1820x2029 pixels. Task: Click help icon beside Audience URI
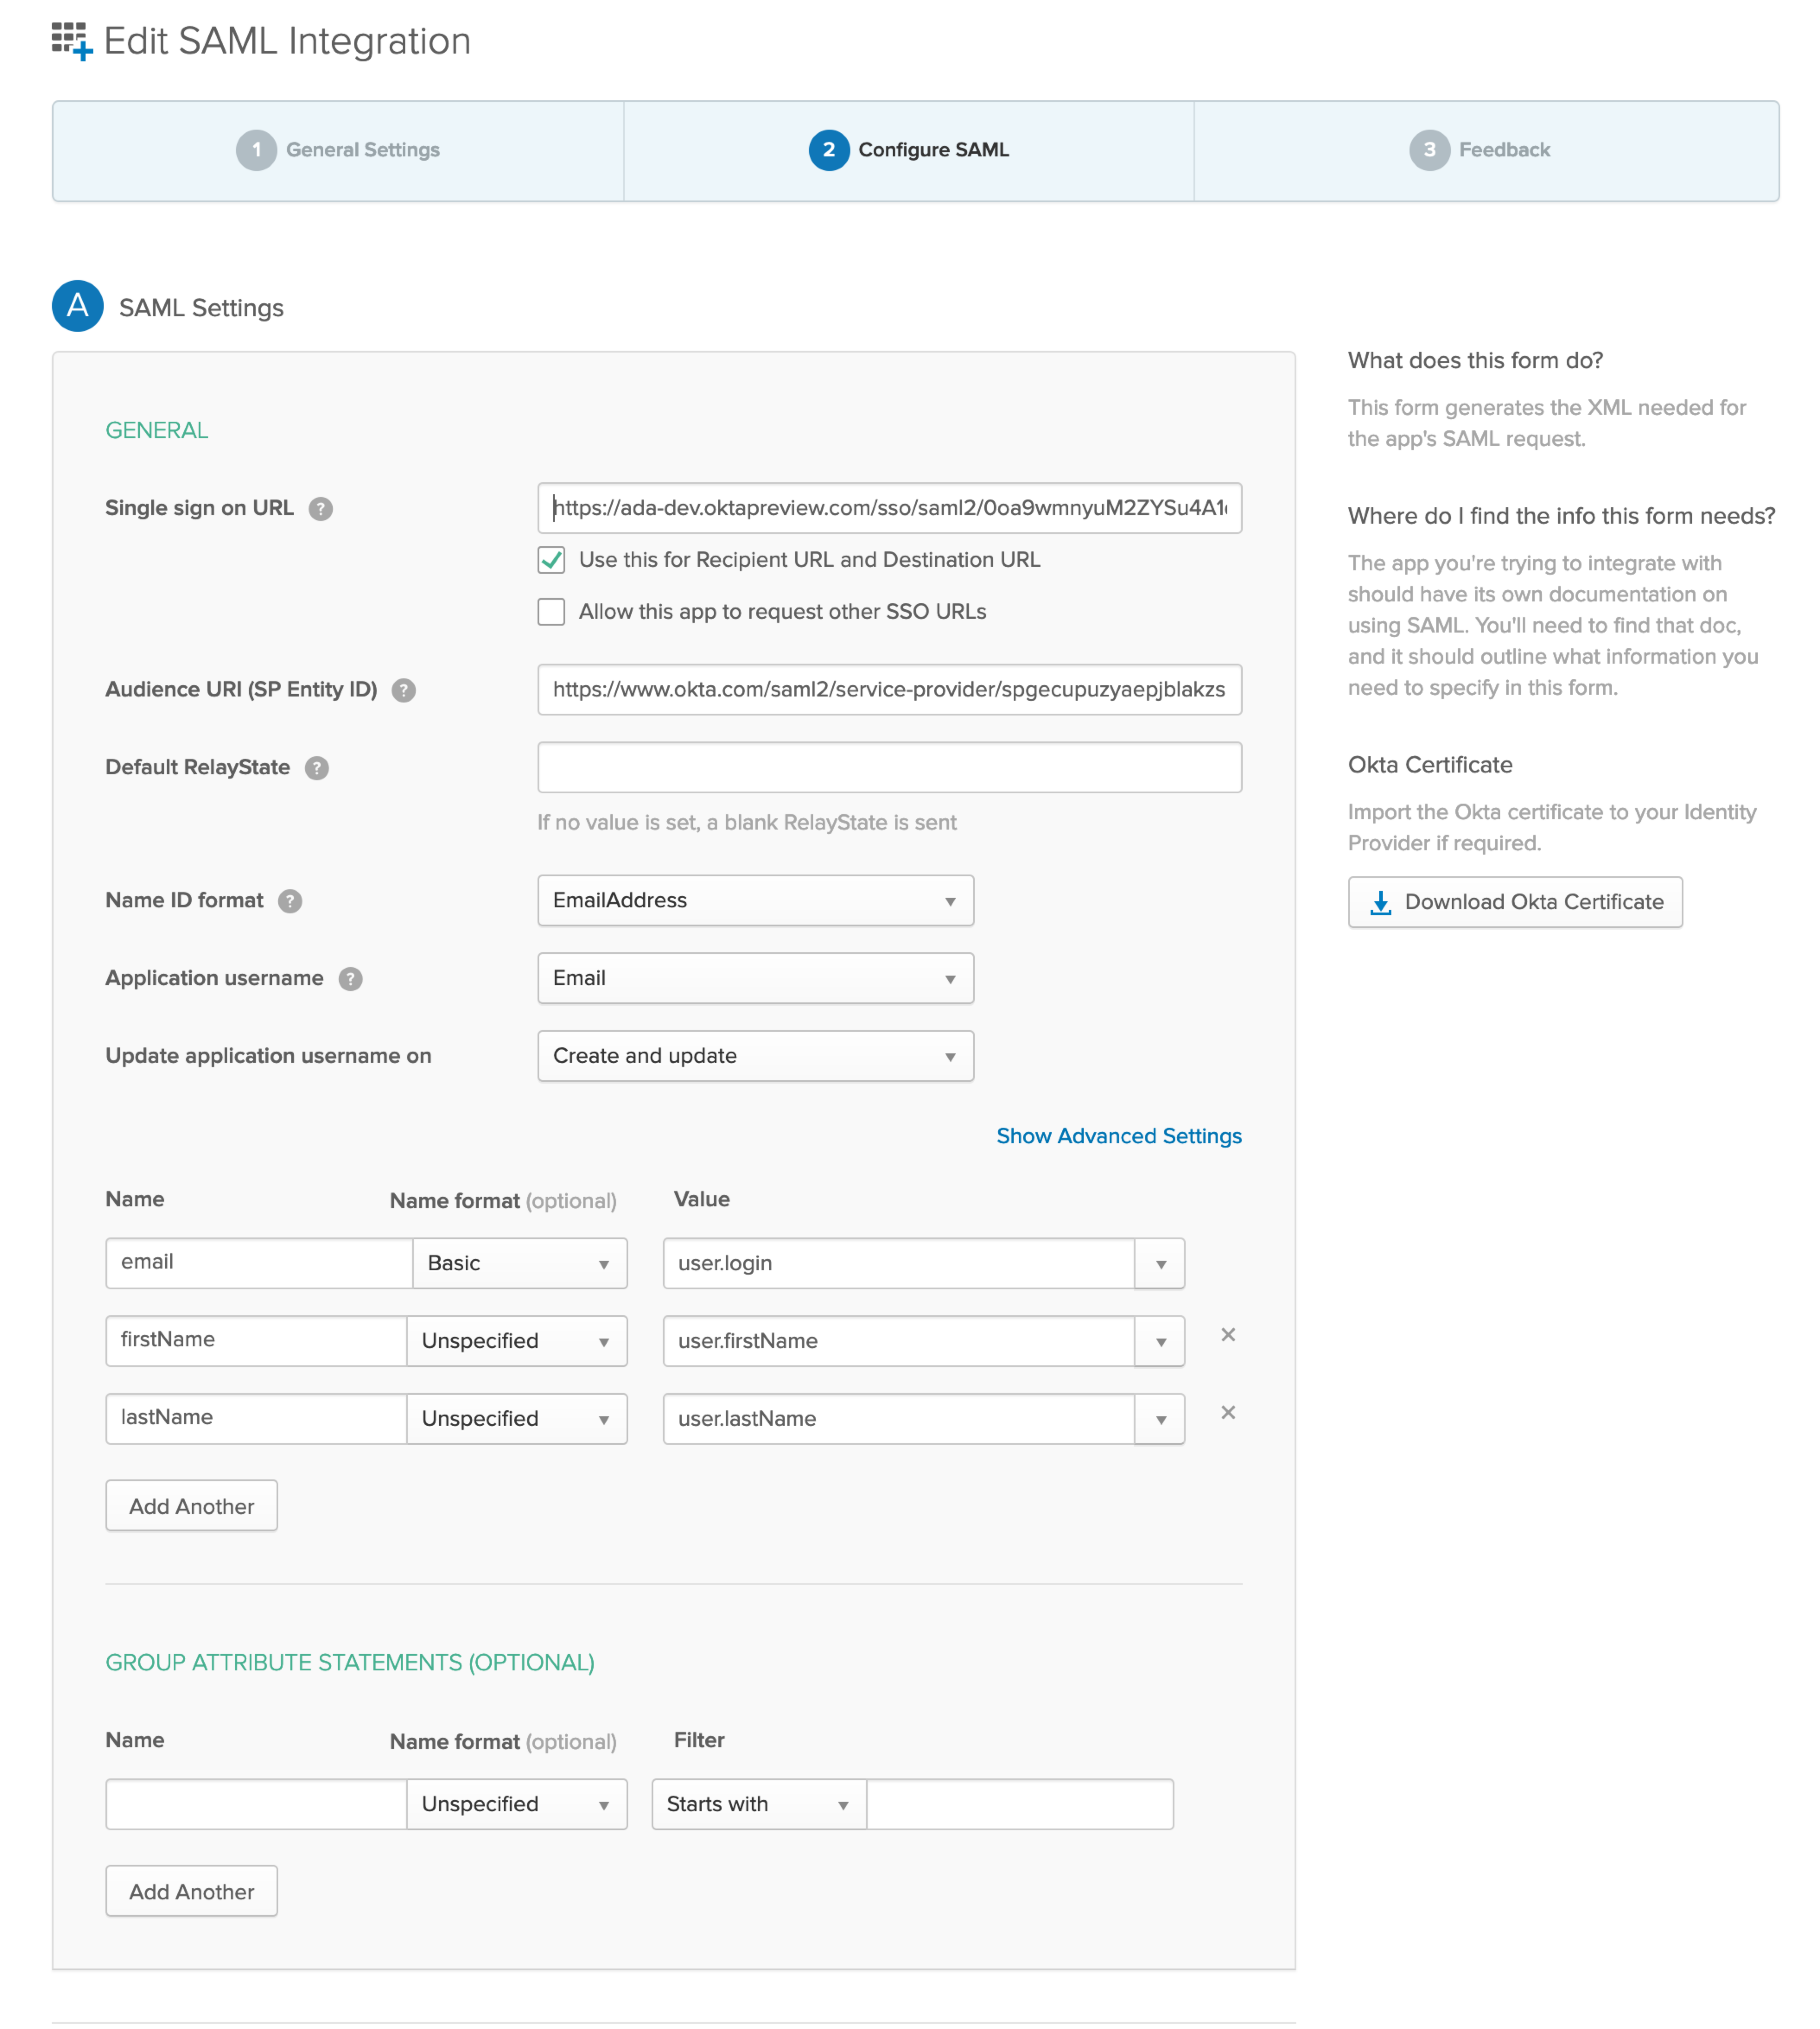point(403,690)
